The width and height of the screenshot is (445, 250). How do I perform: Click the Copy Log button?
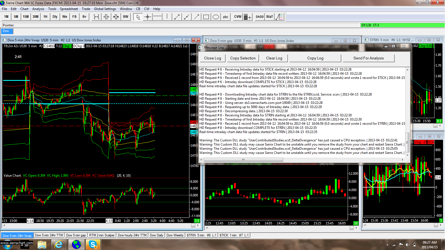(315, 58)
